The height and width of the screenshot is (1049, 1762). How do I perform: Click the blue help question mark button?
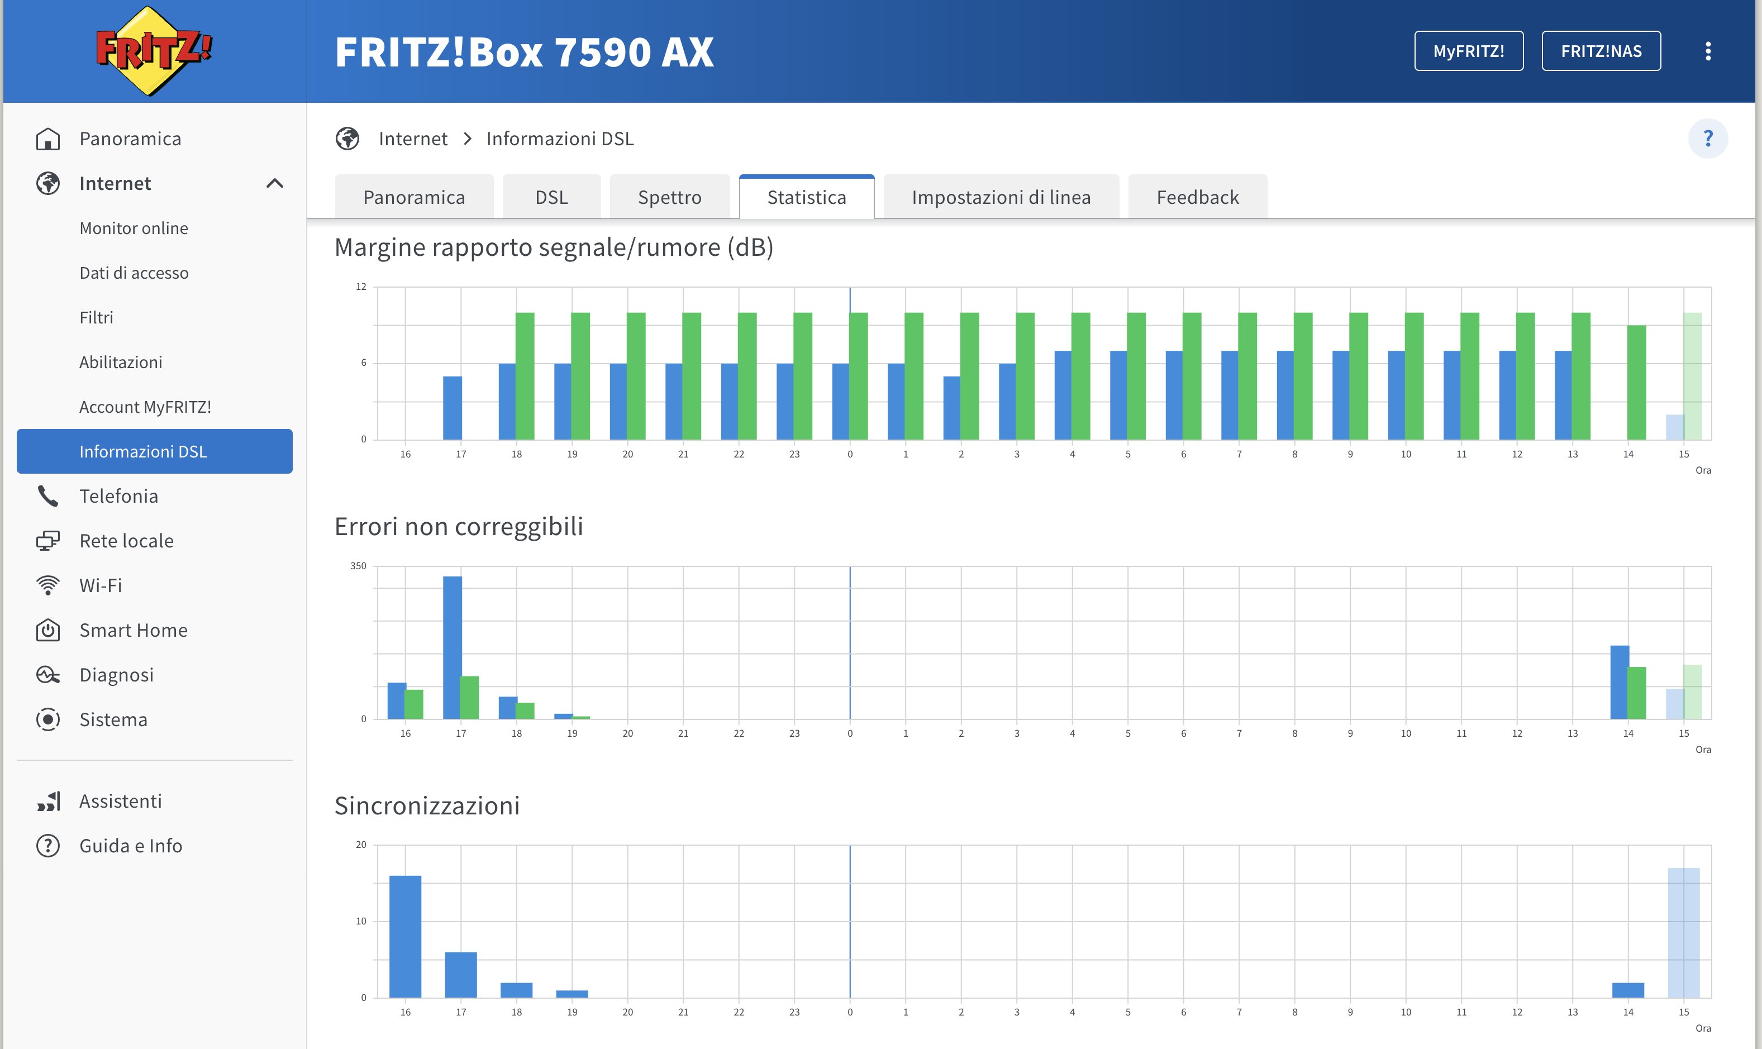[x=1708, y=139]
